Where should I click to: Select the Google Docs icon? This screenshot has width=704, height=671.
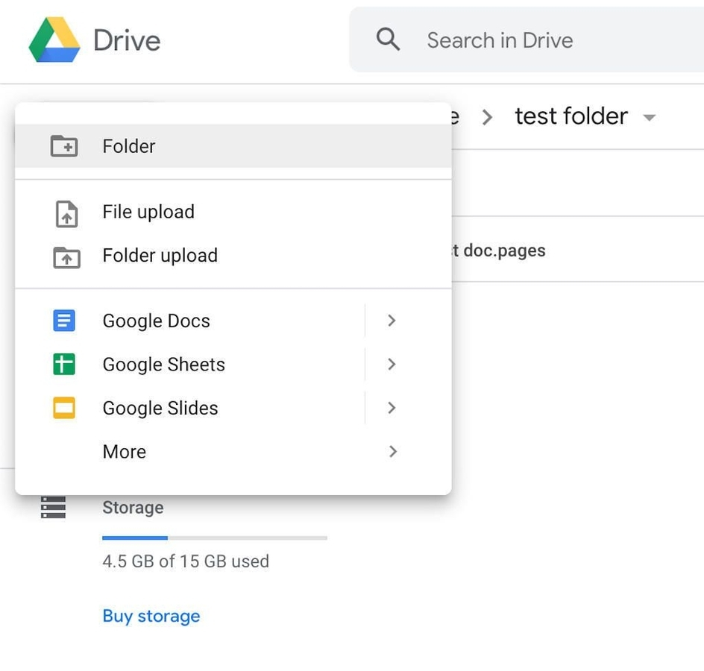64,321
